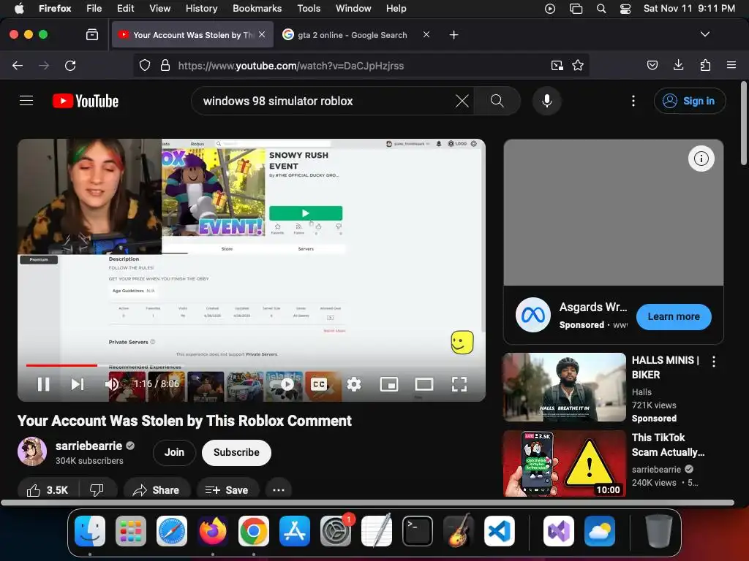Viewport: 749px width, 561px height.
Task: Open This TikTok Scam video thumbnail
Action: pos(564,464)
